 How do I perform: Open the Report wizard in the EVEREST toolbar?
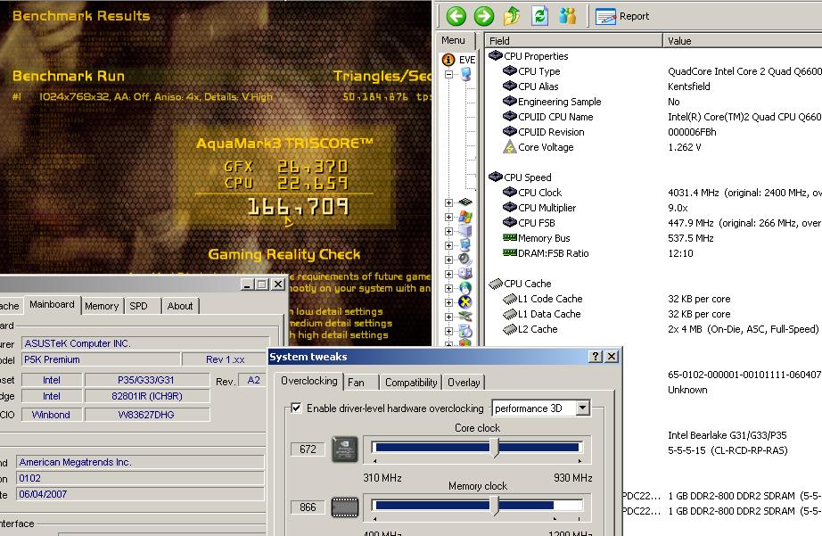tap(622, 16)
